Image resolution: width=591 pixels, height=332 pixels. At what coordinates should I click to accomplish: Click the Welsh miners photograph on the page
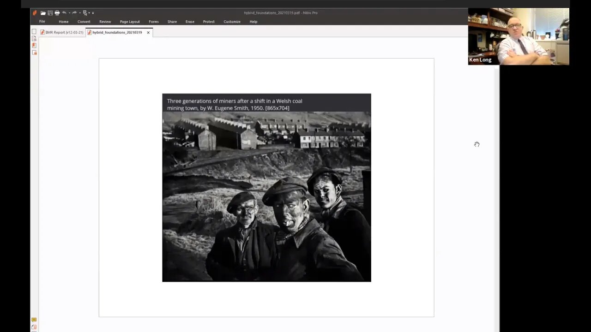click(266, 196)
